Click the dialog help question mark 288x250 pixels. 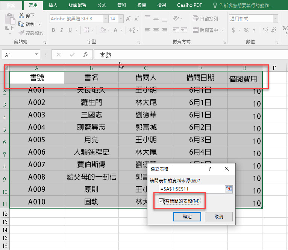(210, 169)
